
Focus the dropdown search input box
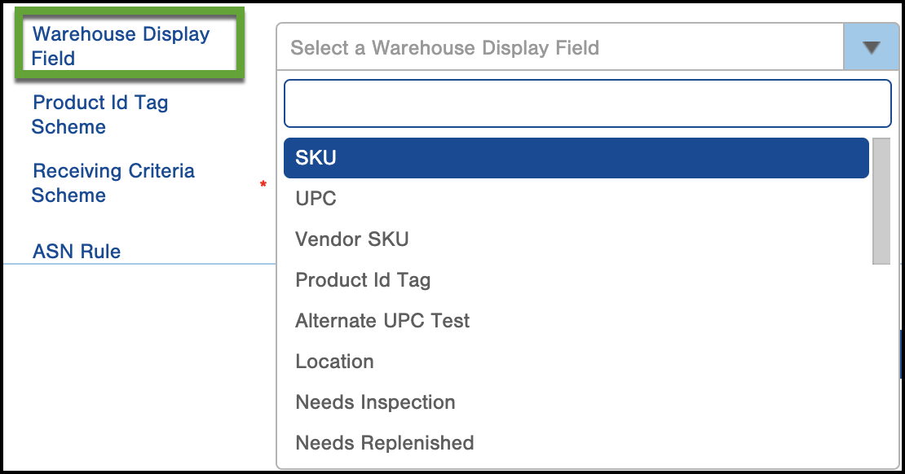tap(588, 103)
